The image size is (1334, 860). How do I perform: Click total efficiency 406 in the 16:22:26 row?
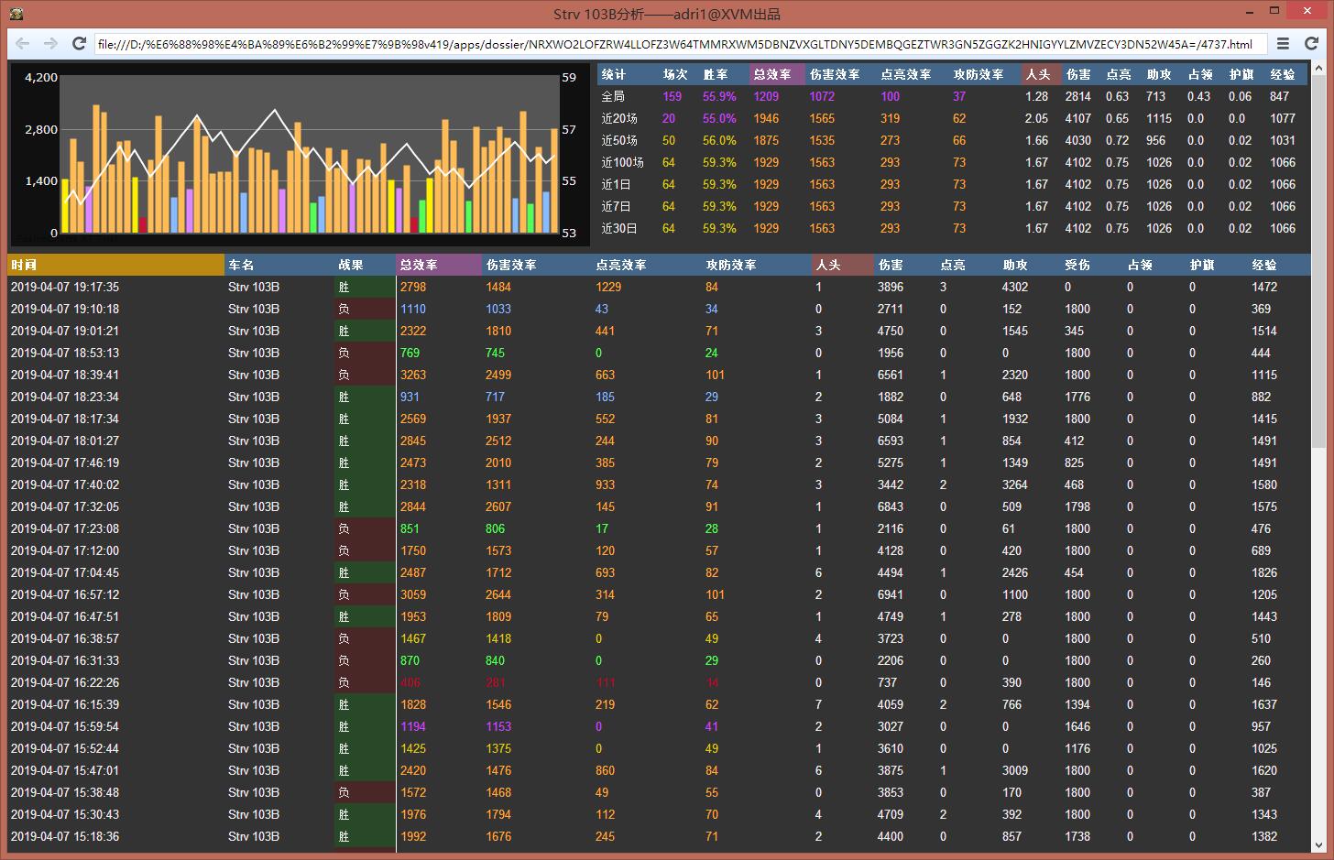tap(410, 682)
